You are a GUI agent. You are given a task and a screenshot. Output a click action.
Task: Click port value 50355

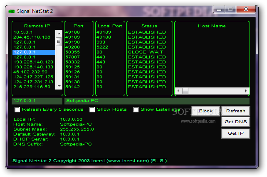click(72, 52)
